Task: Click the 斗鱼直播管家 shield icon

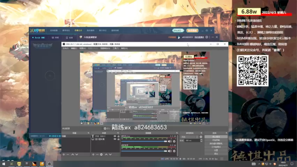Action: point(81,37)
